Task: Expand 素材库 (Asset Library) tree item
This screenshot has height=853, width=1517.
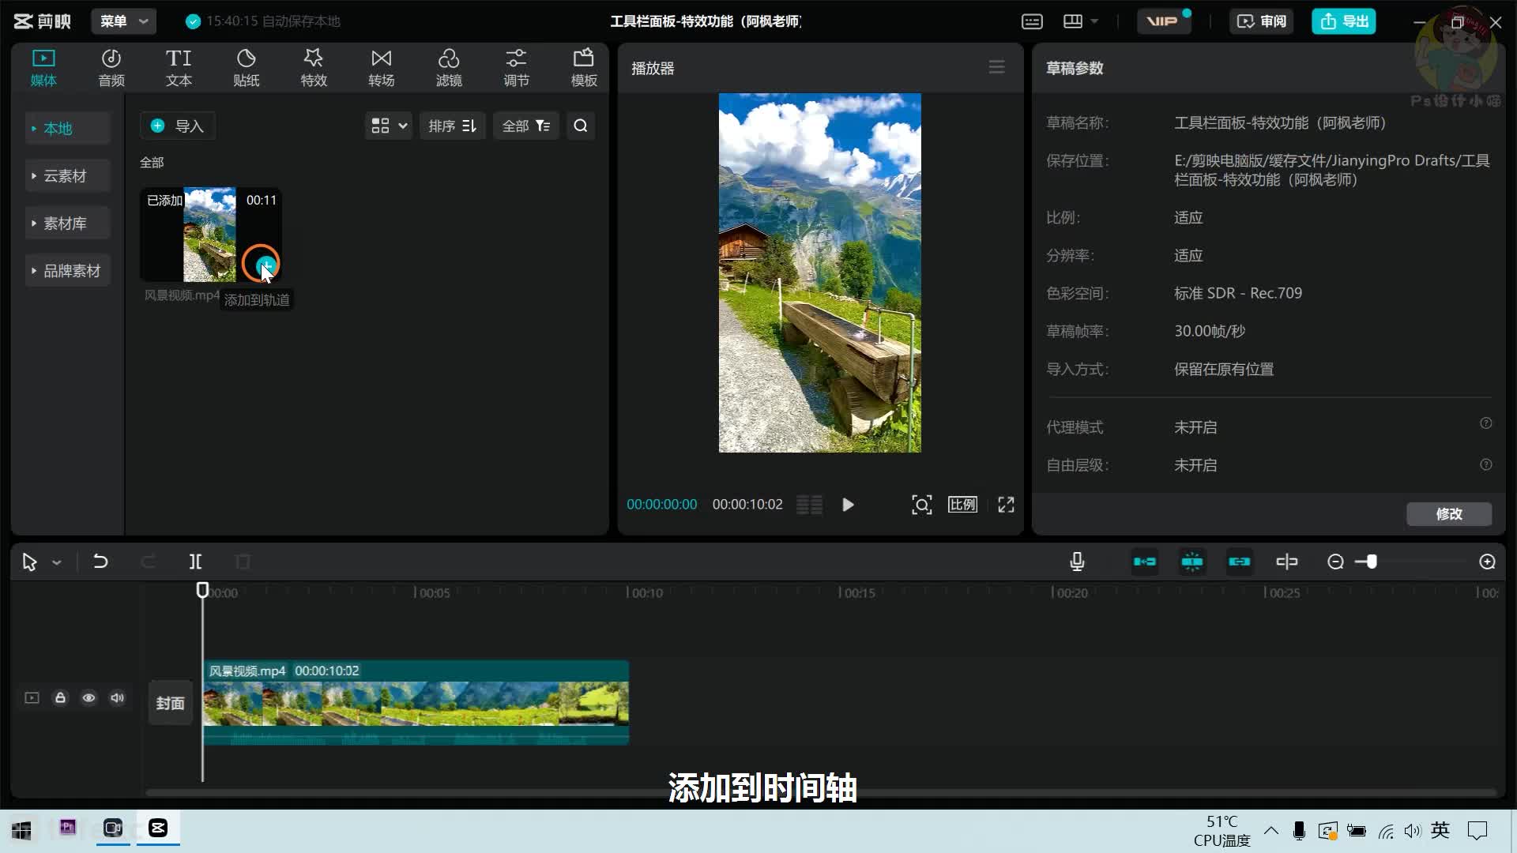Action: (33, 223)
